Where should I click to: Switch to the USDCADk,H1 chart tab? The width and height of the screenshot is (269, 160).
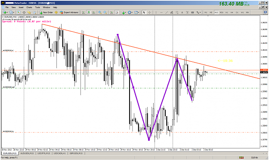coord(59,153)
